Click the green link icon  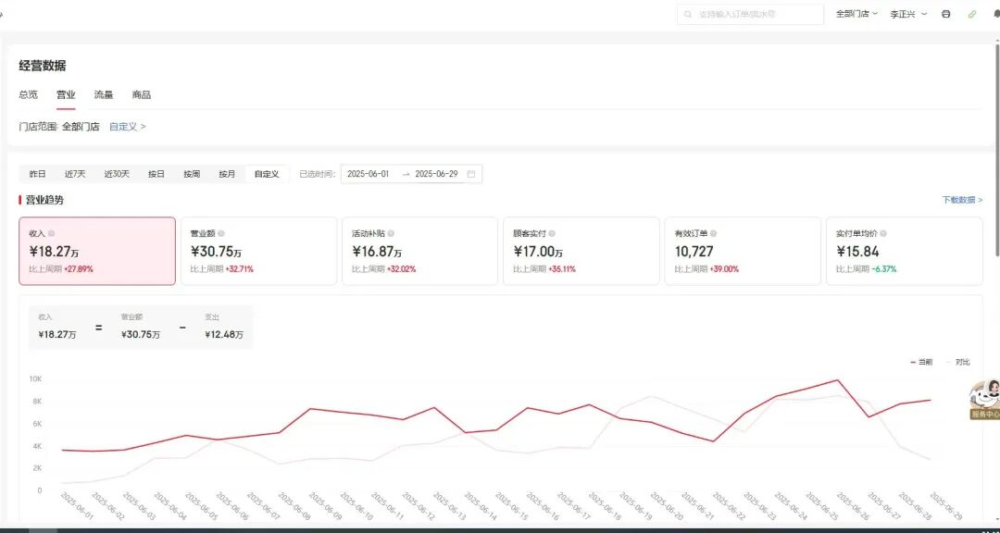coord(971,14)
